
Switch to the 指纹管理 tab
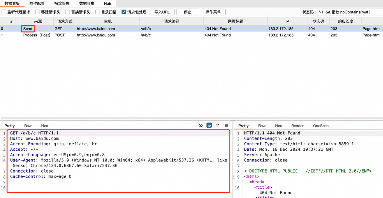click(x=62, y=4)
